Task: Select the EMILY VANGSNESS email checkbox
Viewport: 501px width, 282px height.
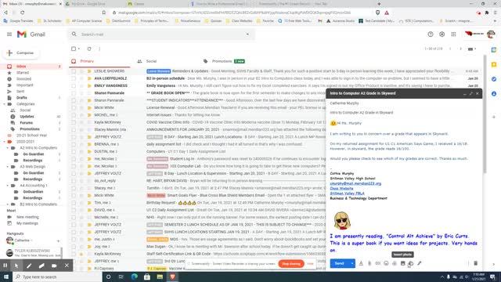Action: 74,85
